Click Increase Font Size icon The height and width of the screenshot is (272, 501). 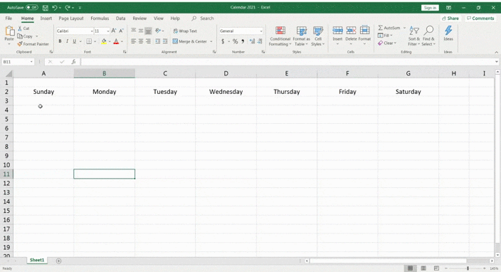tap(114, 31)
